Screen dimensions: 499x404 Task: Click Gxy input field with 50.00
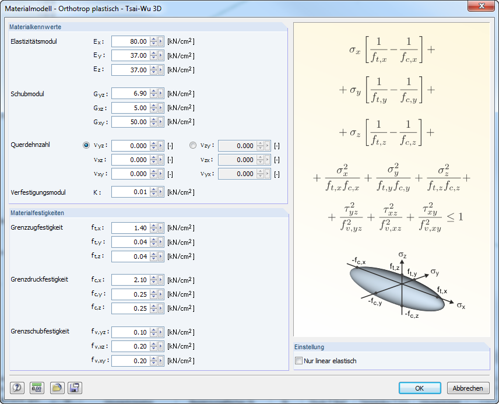[x=131, y=122]
